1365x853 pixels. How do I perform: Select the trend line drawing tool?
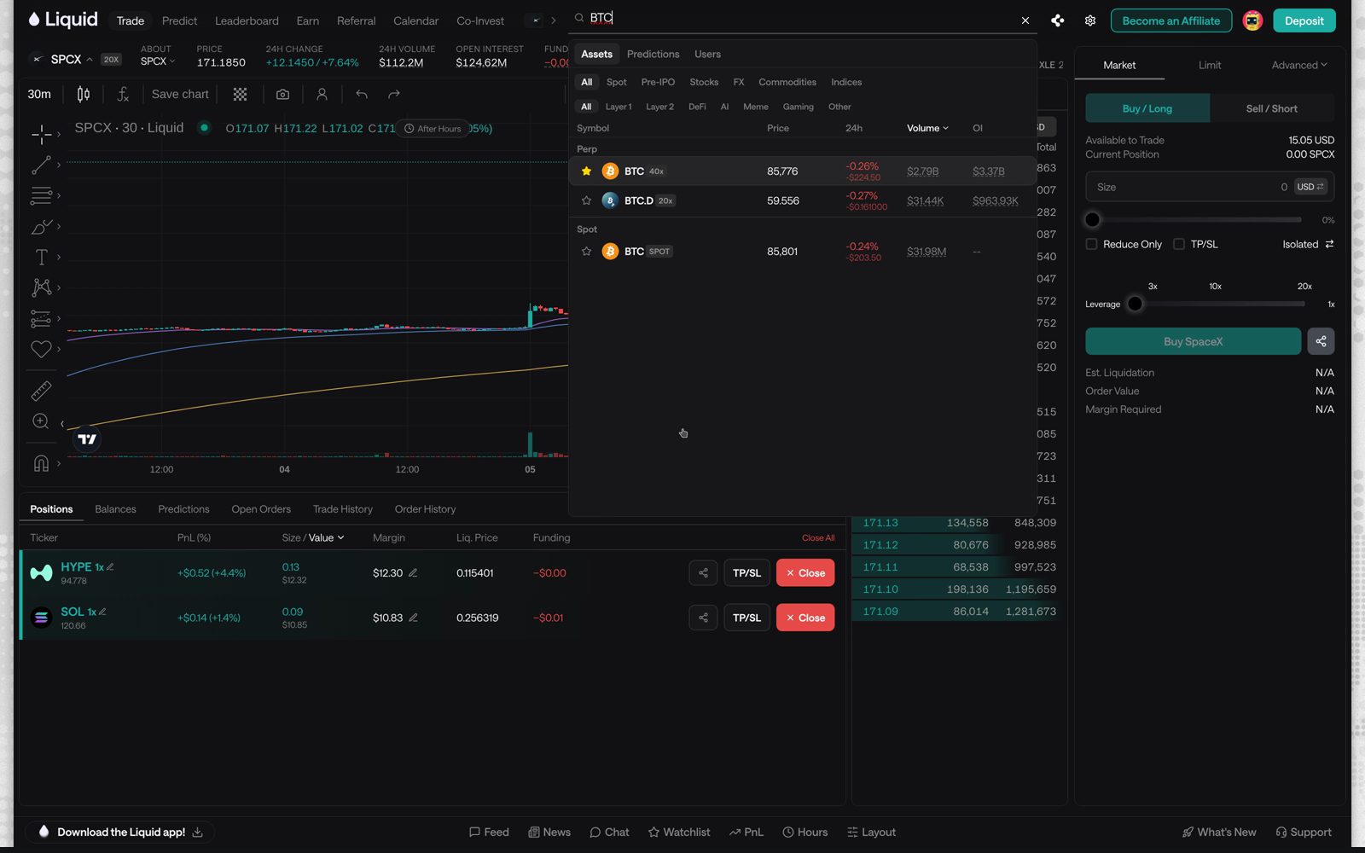[x=41, y=165]
